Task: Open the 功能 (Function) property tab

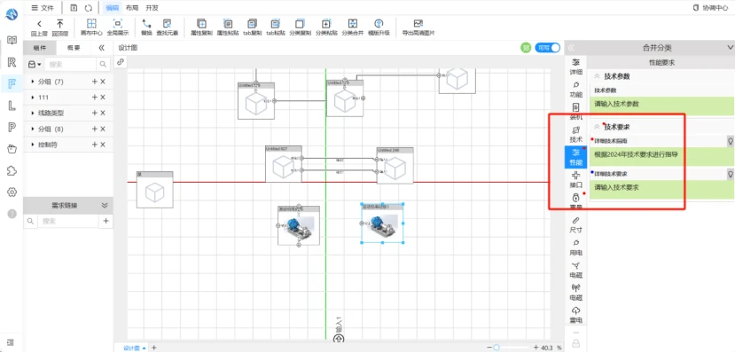Action: (x=575, y=90)
